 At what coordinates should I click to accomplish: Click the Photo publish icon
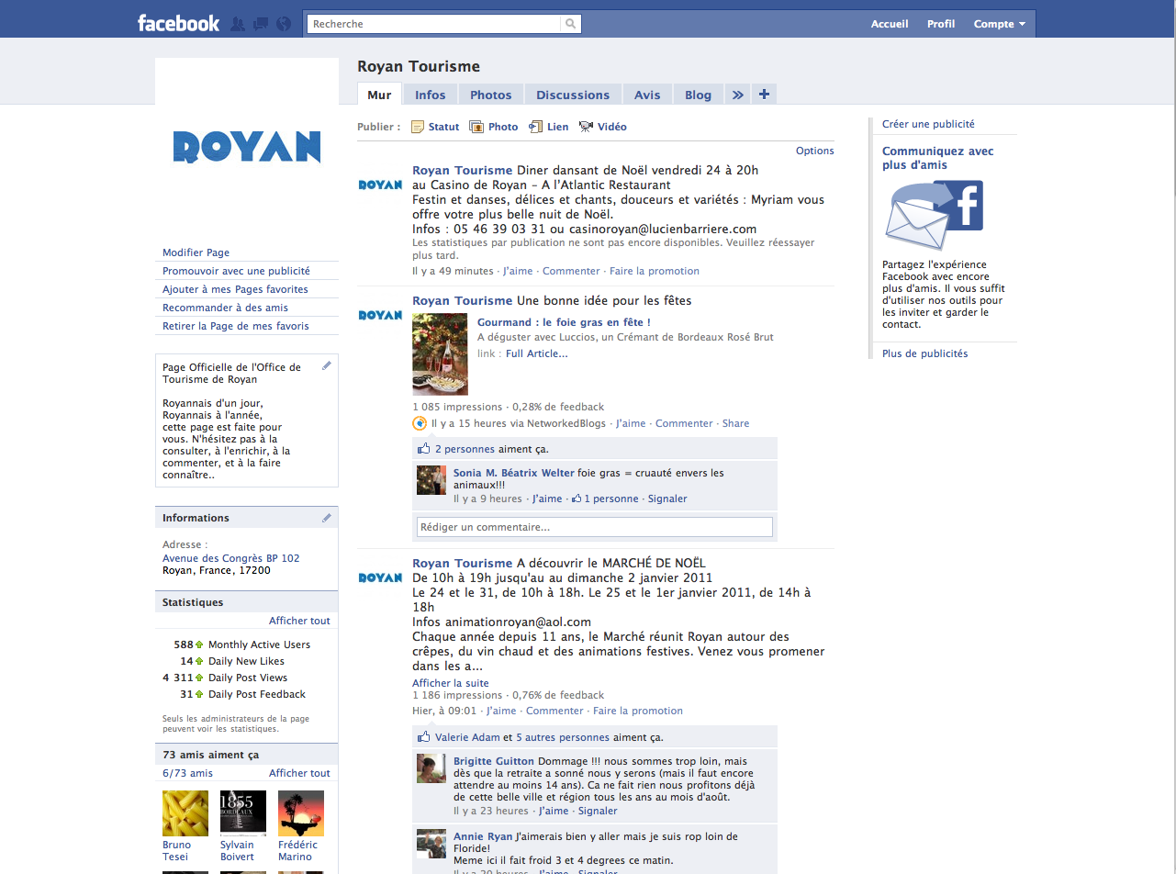tap(476, 127)
